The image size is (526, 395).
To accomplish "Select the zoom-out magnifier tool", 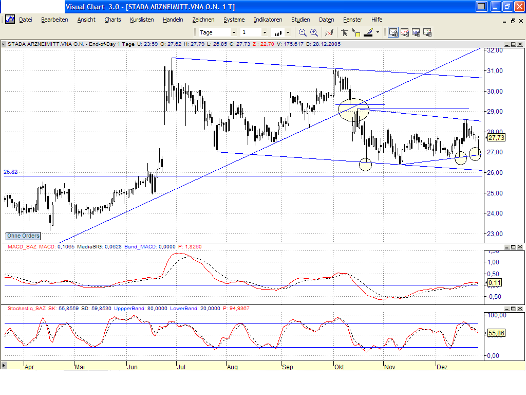I will (x=303, y=31).
